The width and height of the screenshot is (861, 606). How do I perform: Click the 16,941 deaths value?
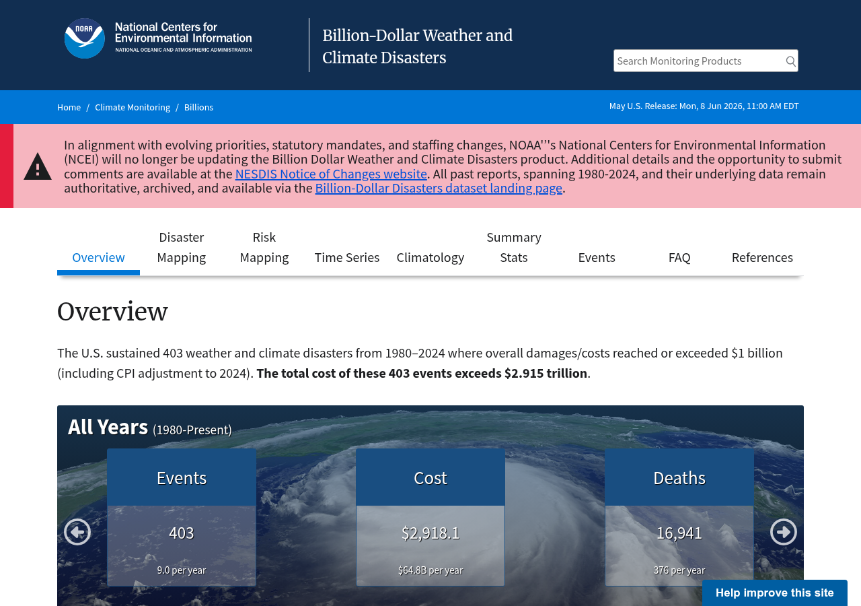pos(679,533)
